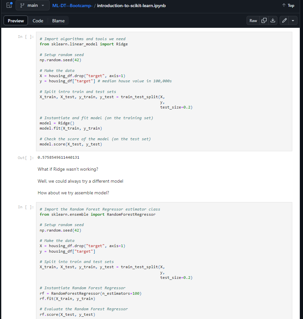Viewport: 303px width, 319px height.
Task: Expand more edit options caret
Action: [293, 20]
